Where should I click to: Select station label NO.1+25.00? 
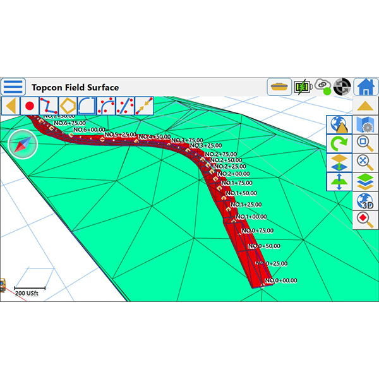pyautogui.click(x=246, y=205)
